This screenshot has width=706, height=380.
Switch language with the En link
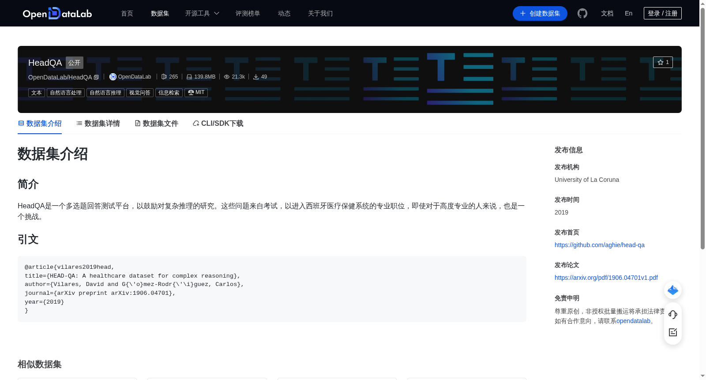click(x=629, y=13)
